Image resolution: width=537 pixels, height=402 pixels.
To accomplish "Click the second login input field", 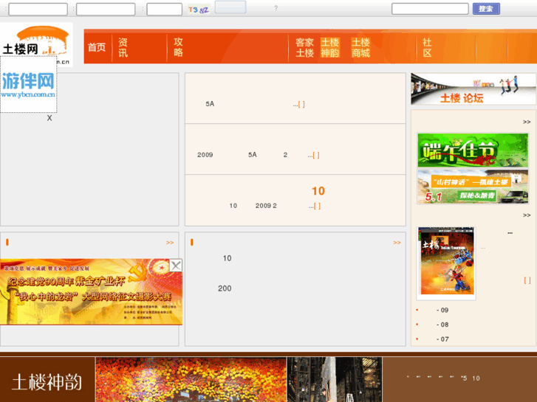I will tap(106, 10).
